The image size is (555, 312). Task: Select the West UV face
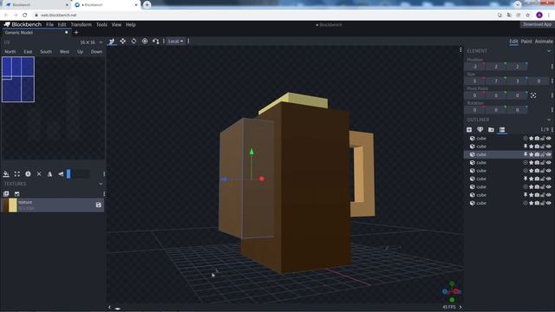coord(64,52)
